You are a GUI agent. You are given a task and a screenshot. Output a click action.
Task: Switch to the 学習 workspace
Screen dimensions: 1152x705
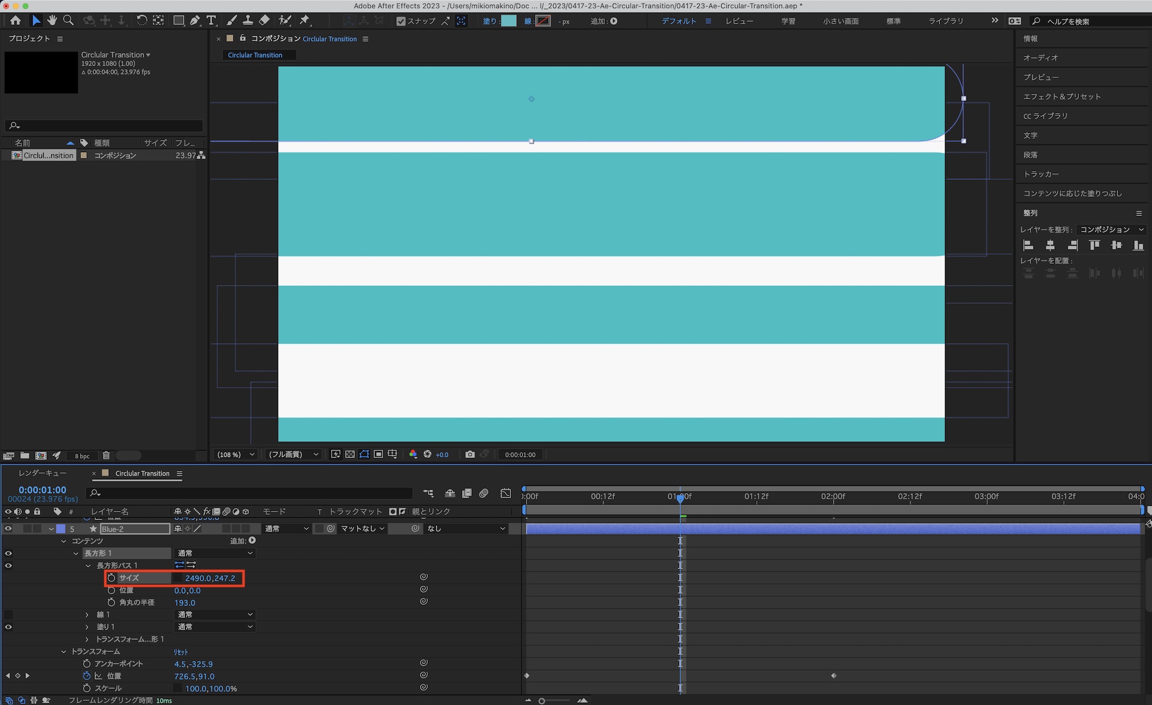pyautogui.click(x=788, y=21)
